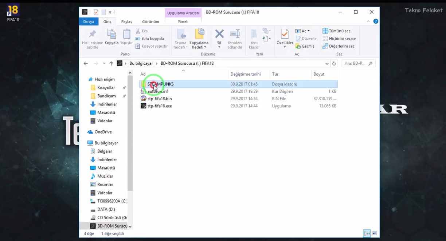
Task: Open FIFA18 desktop shortcut
Action: [x=13, y=13]
